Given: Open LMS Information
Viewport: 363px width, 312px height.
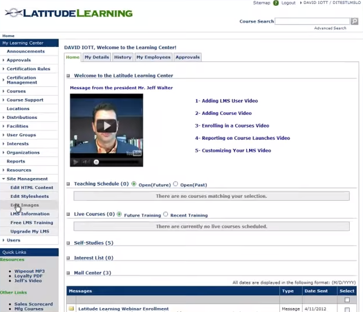Looking at the screenshot, I should click(30, 214).
